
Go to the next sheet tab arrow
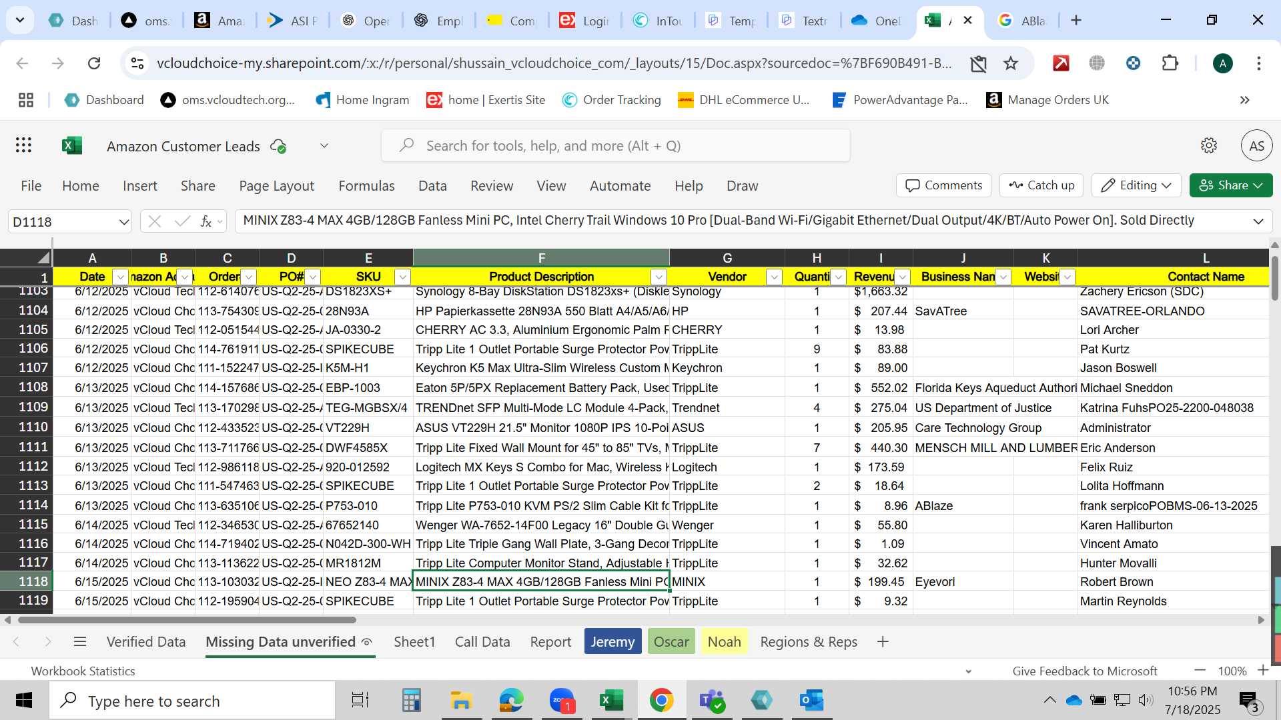coord(48,641)
